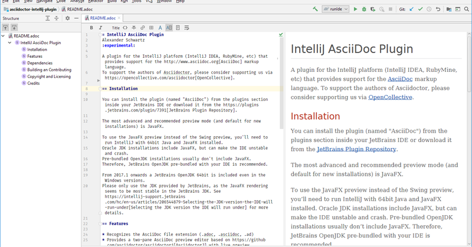
Task: Apply bold formatting with B icon
Action: pos(91,28)
